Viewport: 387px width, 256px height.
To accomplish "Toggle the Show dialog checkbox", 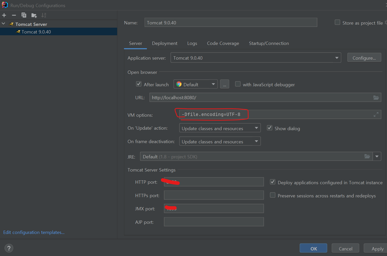I will point(270,128).
